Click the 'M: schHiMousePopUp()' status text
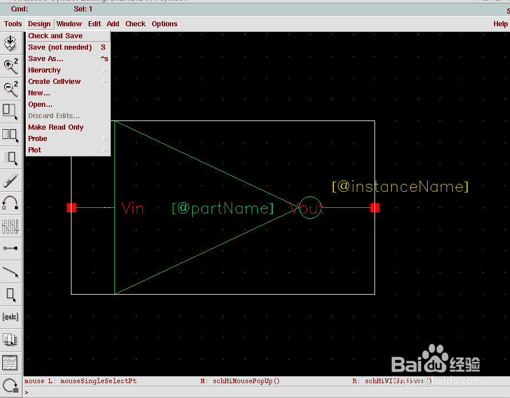This screenshot has width=510, height=398. tap(240, 381)
